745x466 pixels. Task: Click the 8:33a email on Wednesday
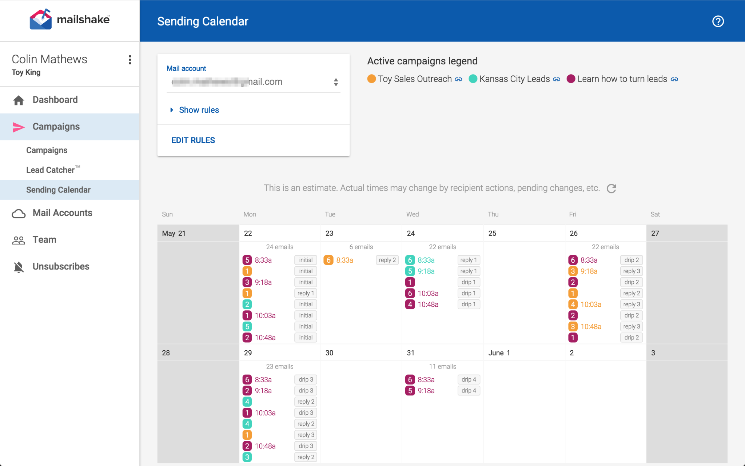click(x=427, y=260)
